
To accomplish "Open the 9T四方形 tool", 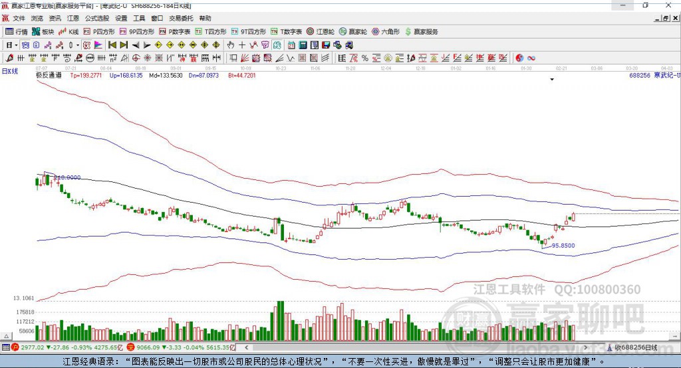I will tap(249, 32).
